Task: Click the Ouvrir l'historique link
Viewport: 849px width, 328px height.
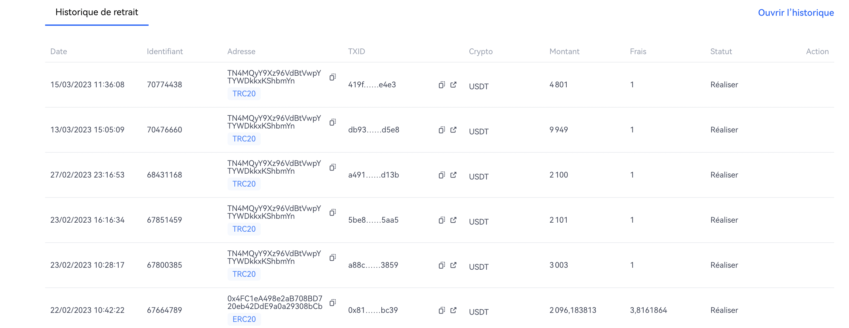Action: pyautogui.click(x=795, y=13)
